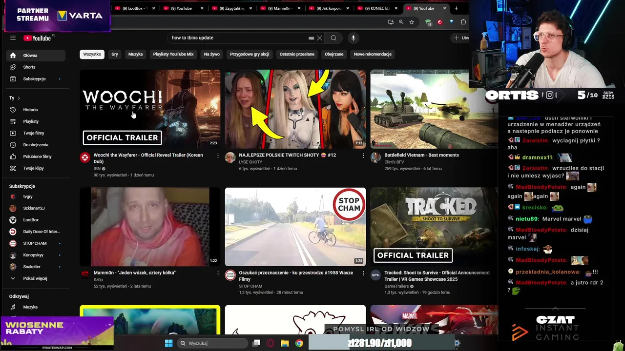Open the tvgry subscription channel

coord(36,196)
